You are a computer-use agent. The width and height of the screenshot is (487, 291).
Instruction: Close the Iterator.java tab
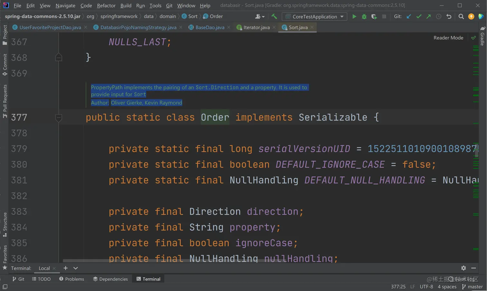[274, 27]
